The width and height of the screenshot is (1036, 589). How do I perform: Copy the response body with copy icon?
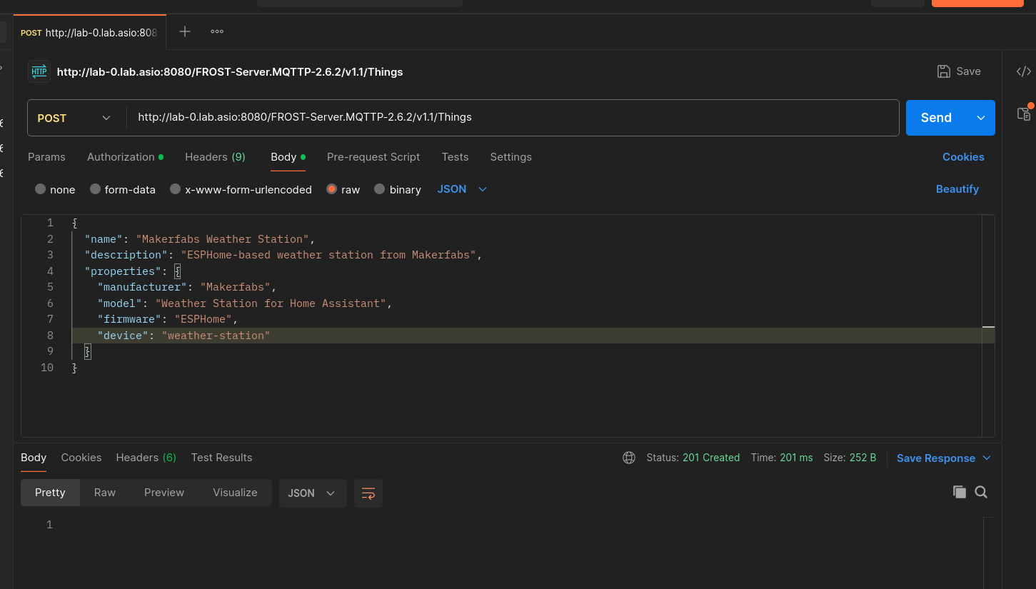coord(959,492)
